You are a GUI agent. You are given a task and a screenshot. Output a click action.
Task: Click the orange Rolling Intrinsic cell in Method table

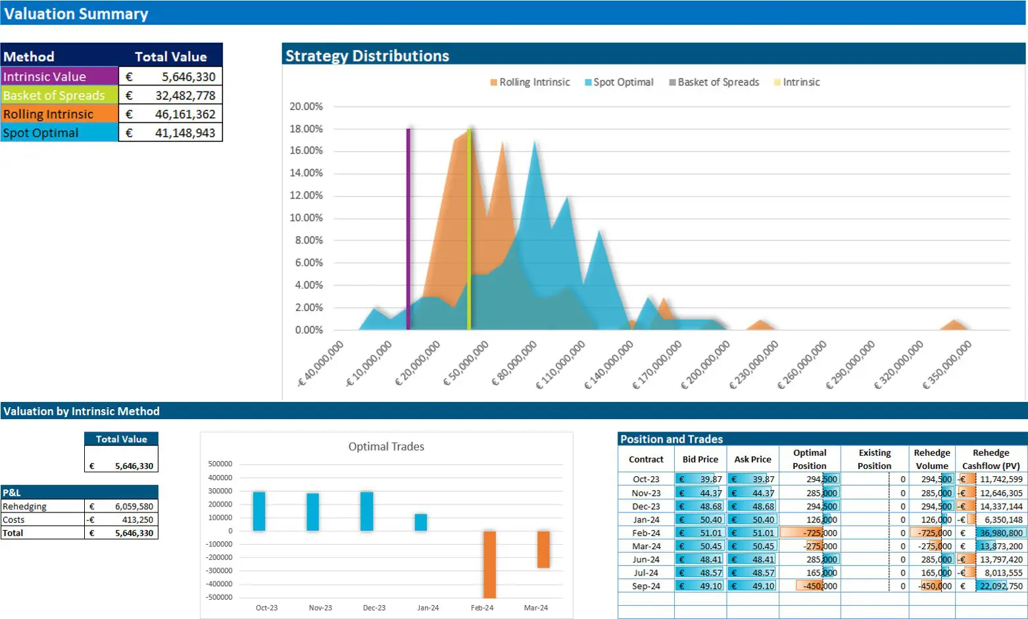60,114
